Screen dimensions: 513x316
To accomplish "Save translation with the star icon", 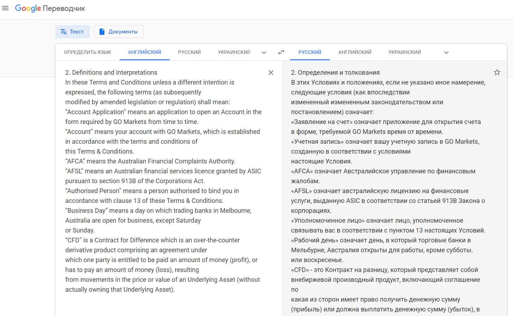I will pyautogui.click(x=497, y=73).
